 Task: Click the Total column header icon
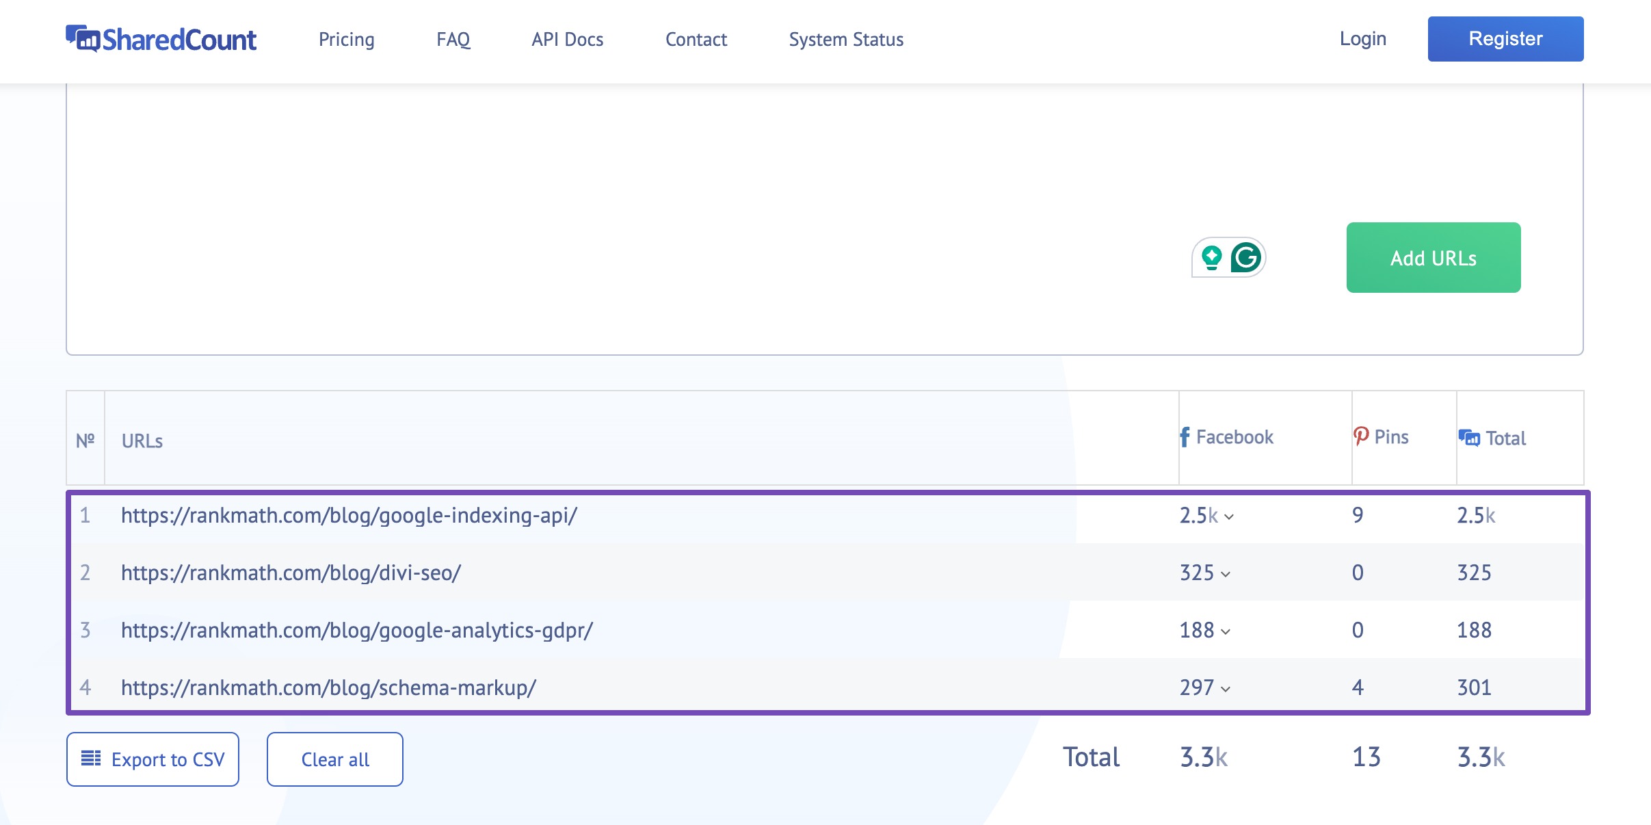1469,438
